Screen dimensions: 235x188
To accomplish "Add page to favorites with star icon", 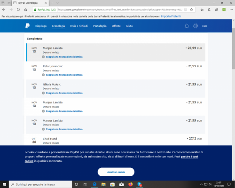I will coord(191,10).
